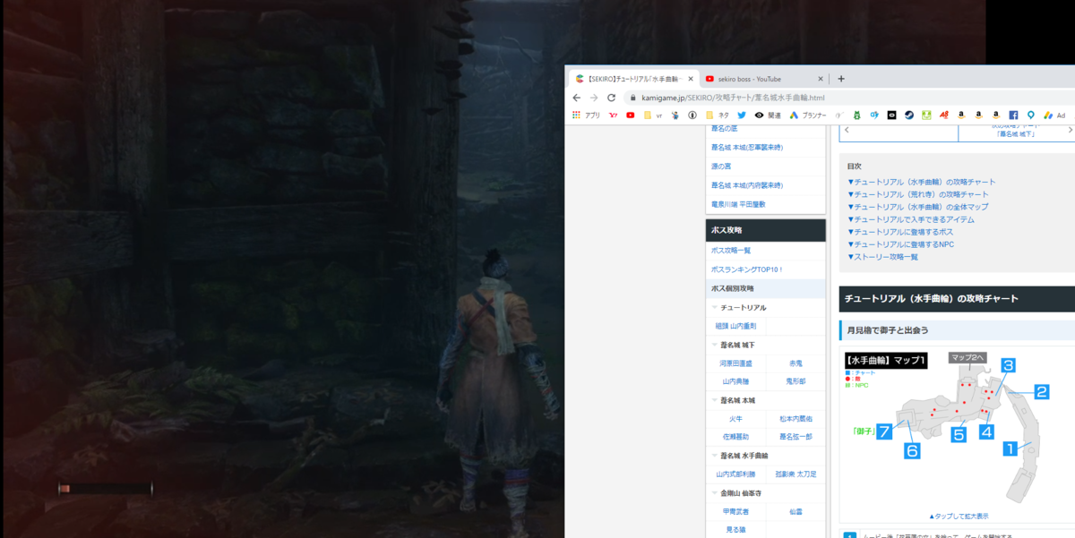This screenshot has width=1075, height=538.
Task: Open 火牛 boss guide
Action: click(735, 419)
